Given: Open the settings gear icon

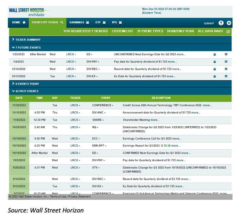Looking at the screenshot, I should point(229,23).
